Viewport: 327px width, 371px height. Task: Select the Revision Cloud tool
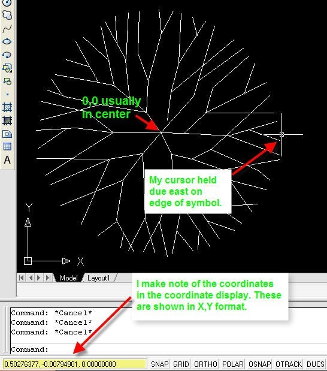pyautogui.click(x=7, y=16)
